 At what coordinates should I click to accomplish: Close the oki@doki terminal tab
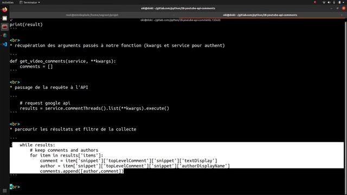click(342, 15)
